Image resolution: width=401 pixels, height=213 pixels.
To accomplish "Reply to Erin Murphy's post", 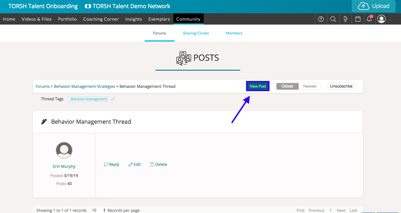I will [112, 164].
